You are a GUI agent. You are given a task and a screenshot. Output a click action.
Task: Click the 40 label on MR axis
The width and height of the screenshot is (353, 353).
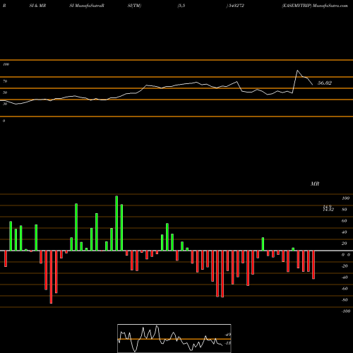345,232
